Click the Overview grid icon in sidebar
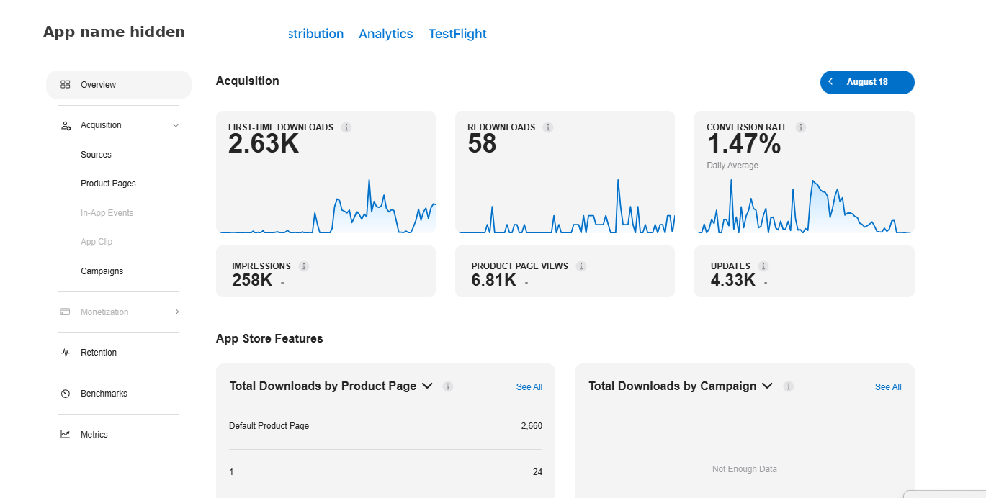The width and height of the screenshot is (986, 498). [x=66, y=84]
